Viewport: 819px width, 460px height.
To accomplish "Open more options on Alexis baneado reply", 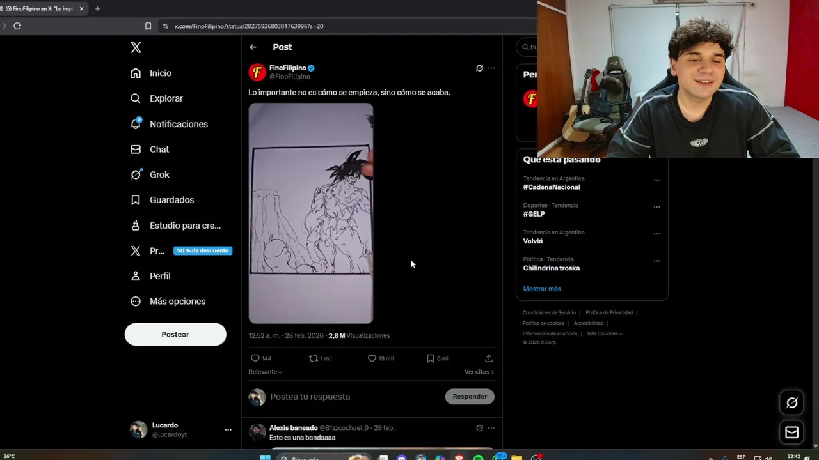I will [491, 428].
